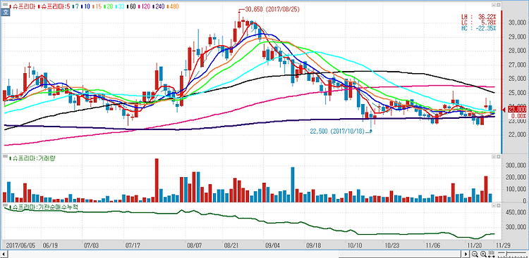
Task: Close the 기관순매수누적 panel
Action: click(498, 205)
